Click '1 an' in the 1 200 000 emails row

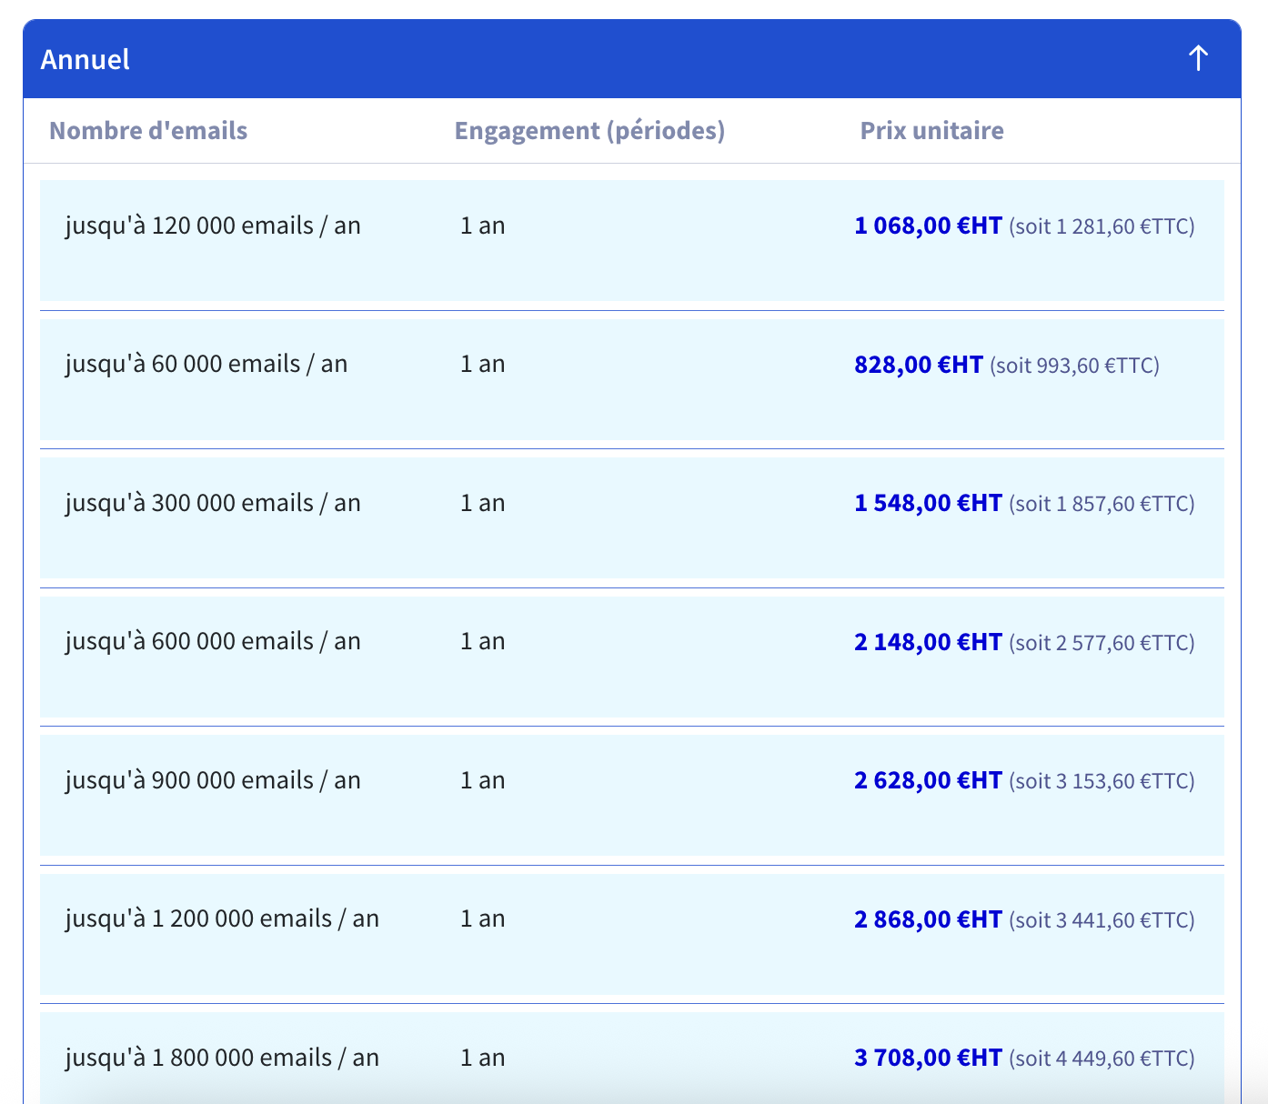482,919
